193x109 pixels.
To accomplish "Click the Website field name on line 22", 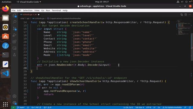I will [49, 48].
